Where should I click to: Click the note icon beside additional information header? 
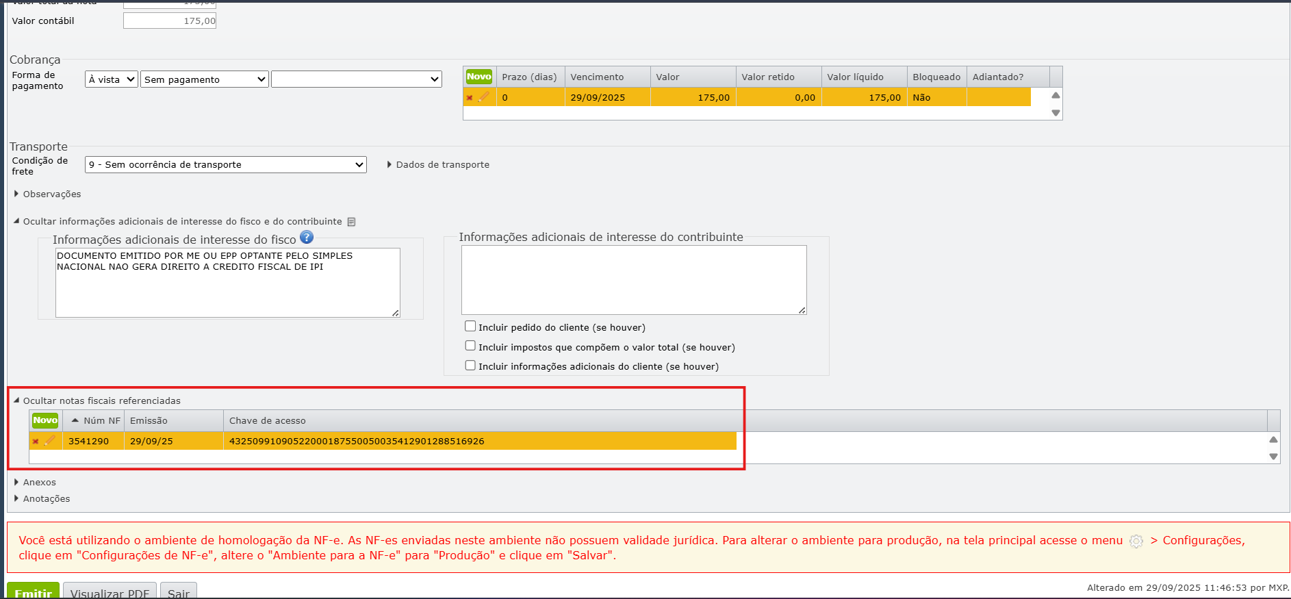(352, 222)
